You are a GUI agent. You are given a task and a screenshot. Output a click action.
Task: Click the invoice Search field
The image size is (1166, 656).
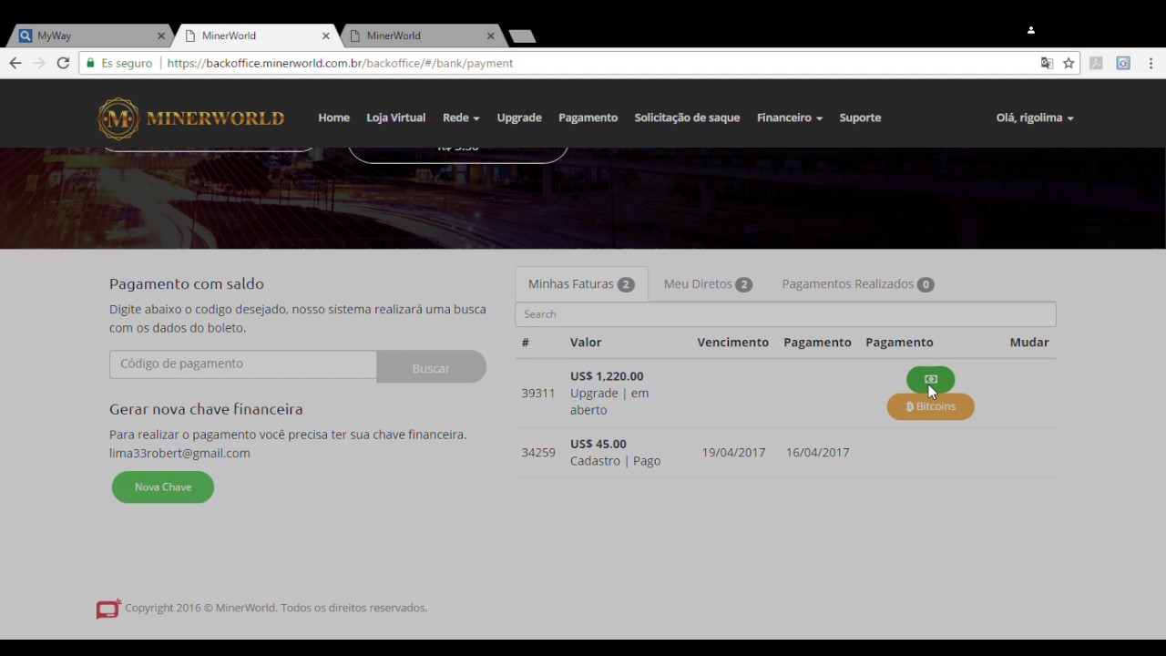coord(785,314)
